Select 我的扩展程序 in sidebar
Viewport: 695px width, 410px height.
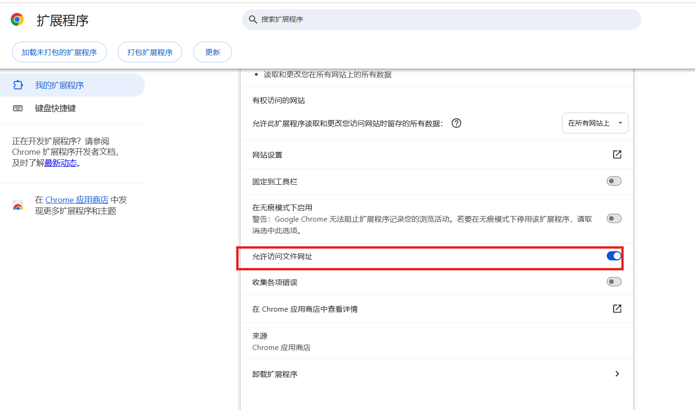73,85
